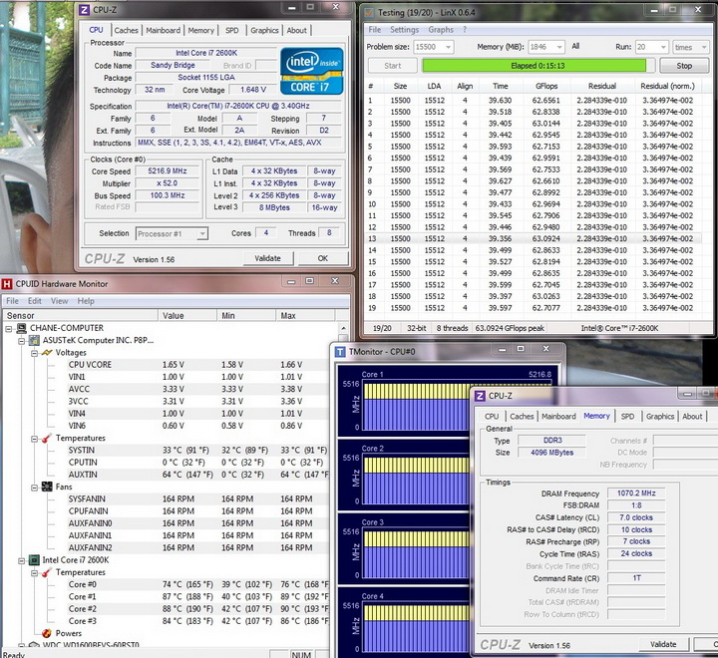The height and width of the screenshot is (658, 718).
Task: Click the Hardware Monitor scrollbar up arrow
Action: click(x=343, y=328)
